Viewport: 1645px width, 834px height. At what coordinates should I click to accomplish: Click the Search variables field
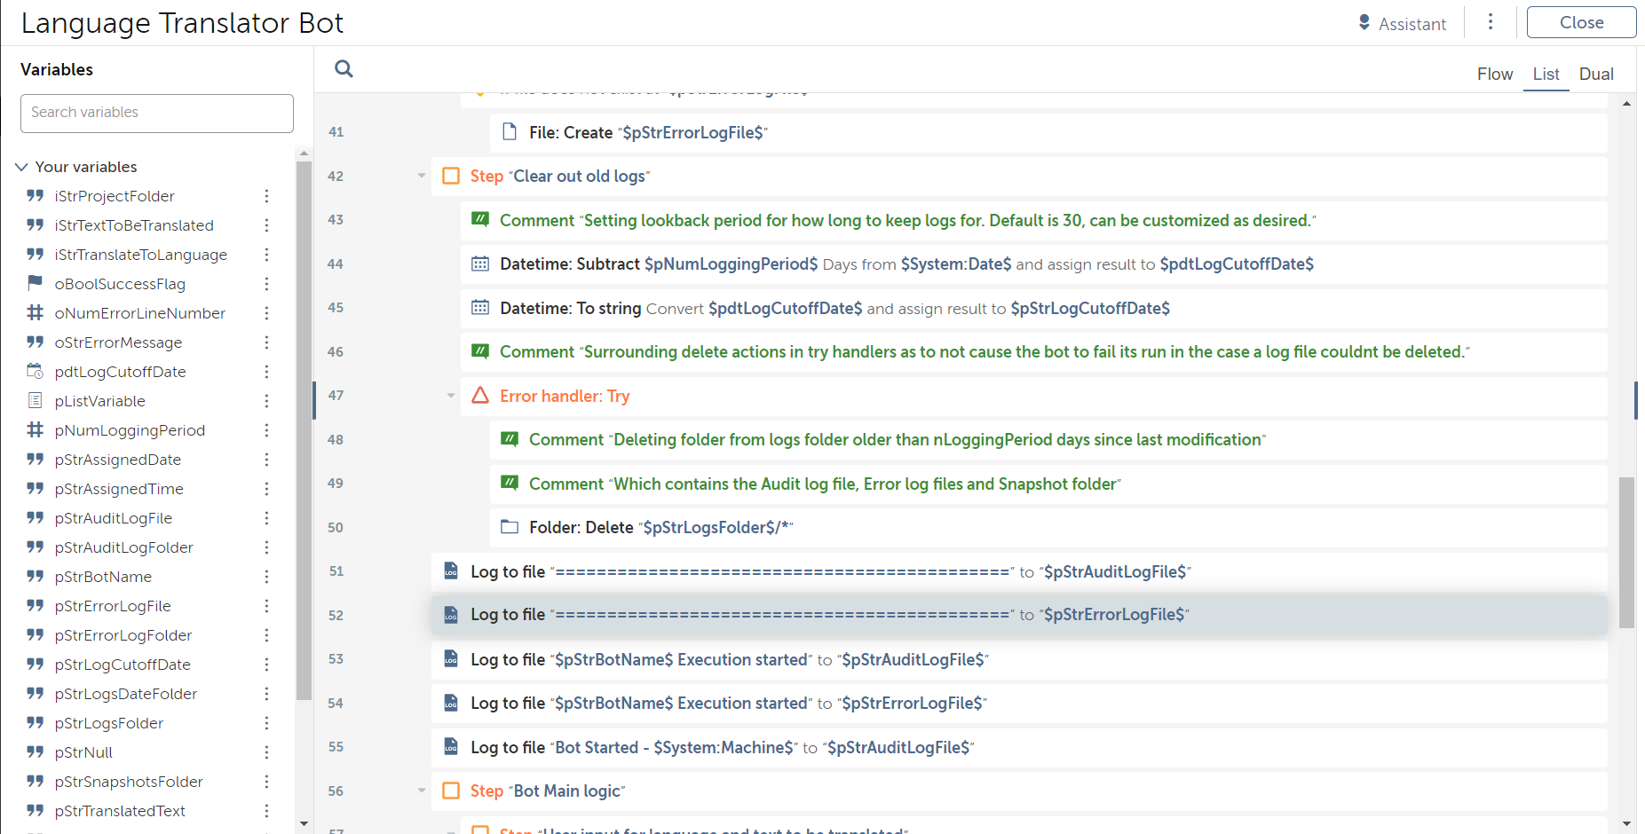tap(157, 113)
